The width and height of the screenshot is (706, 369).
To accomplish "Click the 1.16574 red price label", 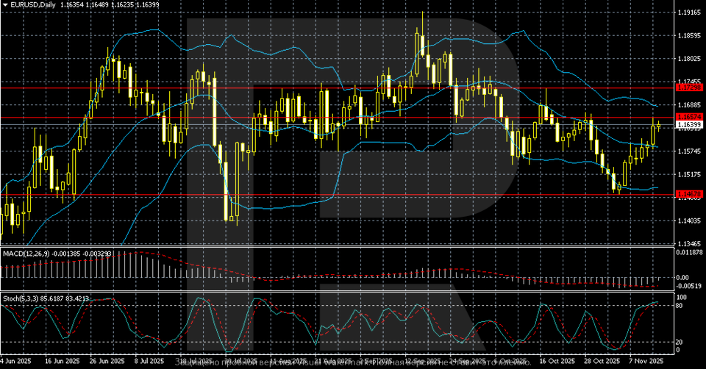I will [x=688, y=118].
